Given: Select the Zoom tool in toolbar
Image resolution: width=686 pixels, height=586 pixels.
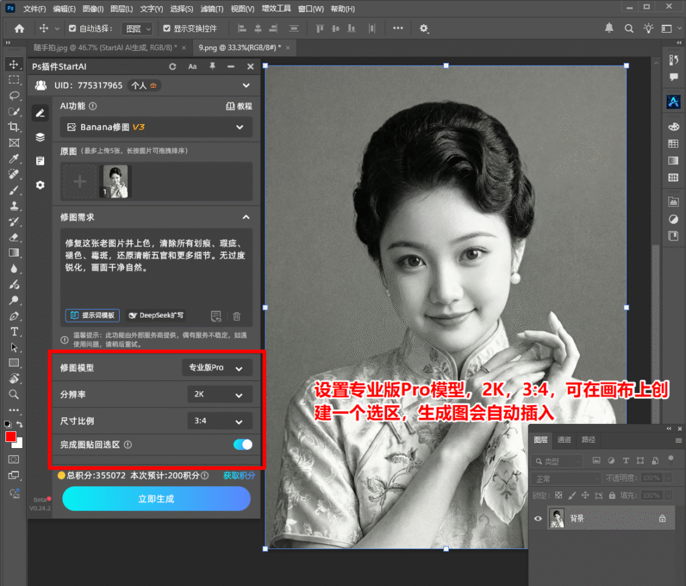Looking at the screenshot, I should 14,394.
